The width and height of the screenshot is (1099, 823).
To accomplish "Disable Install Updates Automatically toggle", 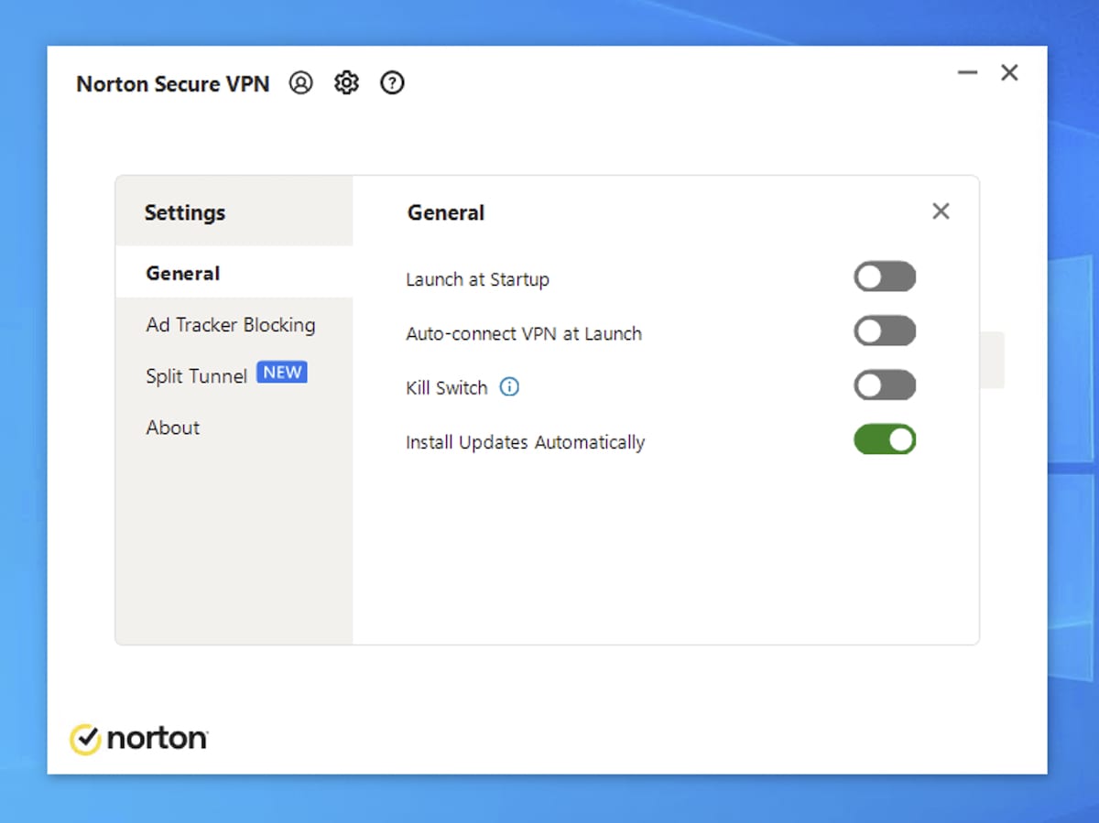I will (885, 439).
